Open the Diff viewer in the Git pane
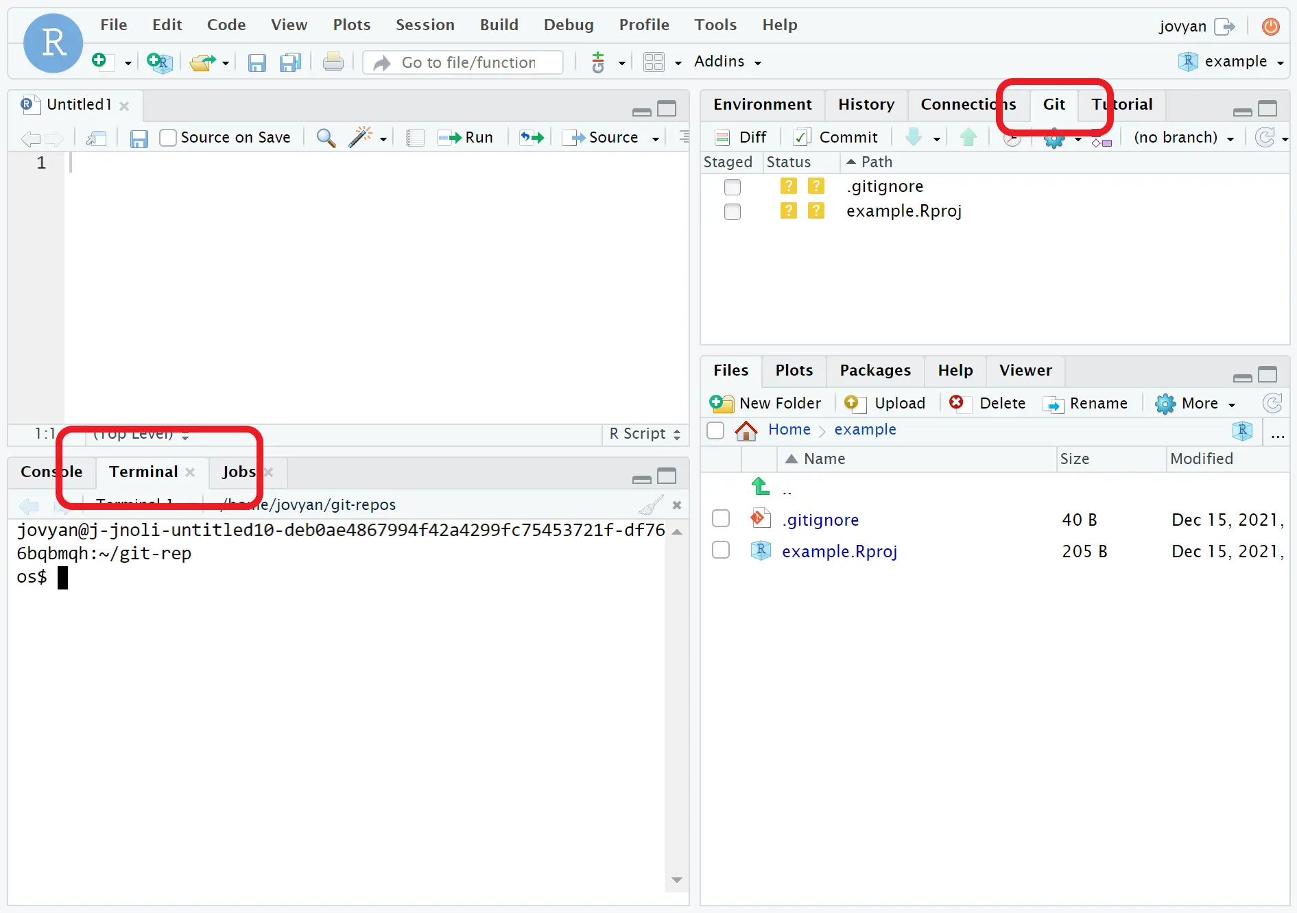 [x=741, y=136]
